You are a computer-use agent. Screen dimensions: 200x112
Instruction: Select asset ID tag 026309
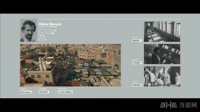(137, 85)
